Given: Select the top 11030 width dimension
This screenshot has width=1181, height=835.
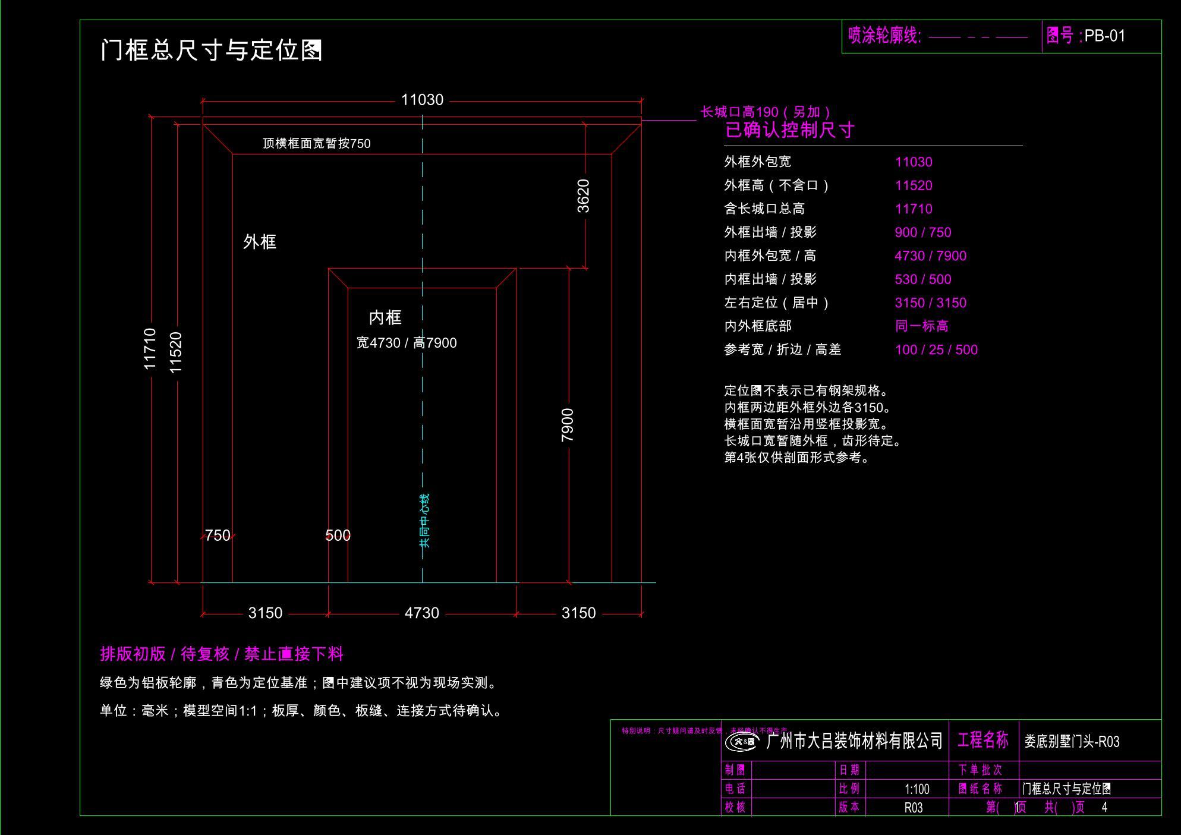Looking at the screenshot, I should coord(422,100).
